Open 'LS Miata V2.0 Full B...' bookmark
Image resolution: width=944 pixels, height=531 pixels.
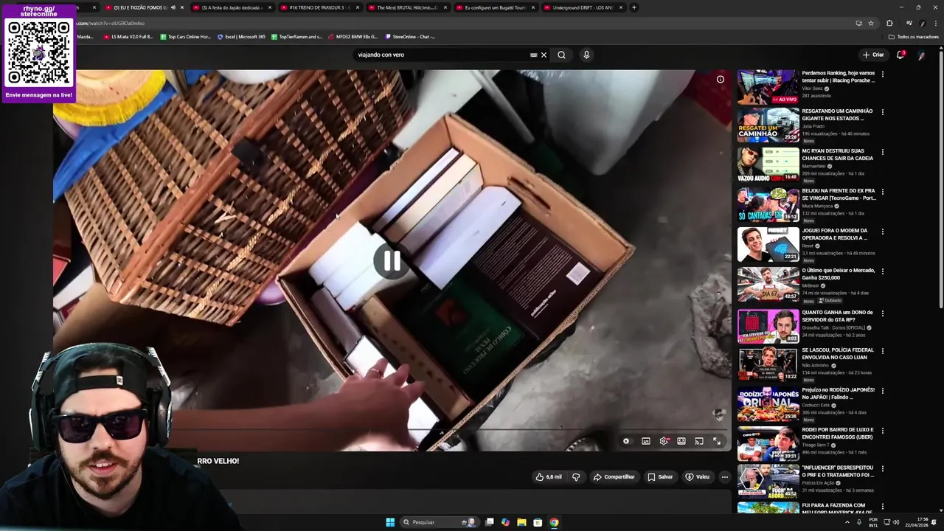[128, 36]
